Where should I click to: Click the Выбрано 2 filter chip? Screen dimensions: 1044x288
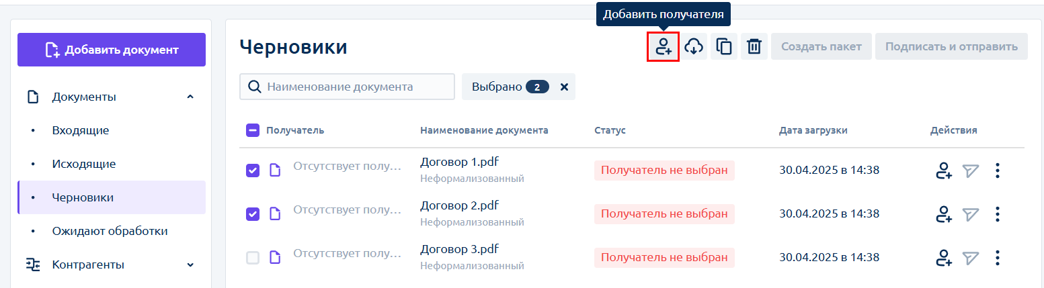click(518, 87)
